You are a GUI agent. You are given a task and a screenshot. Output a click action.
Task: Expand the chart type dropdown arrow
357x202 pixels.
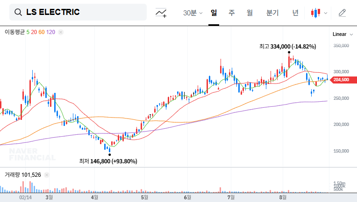pyautogui.click(x=326, y=13)
